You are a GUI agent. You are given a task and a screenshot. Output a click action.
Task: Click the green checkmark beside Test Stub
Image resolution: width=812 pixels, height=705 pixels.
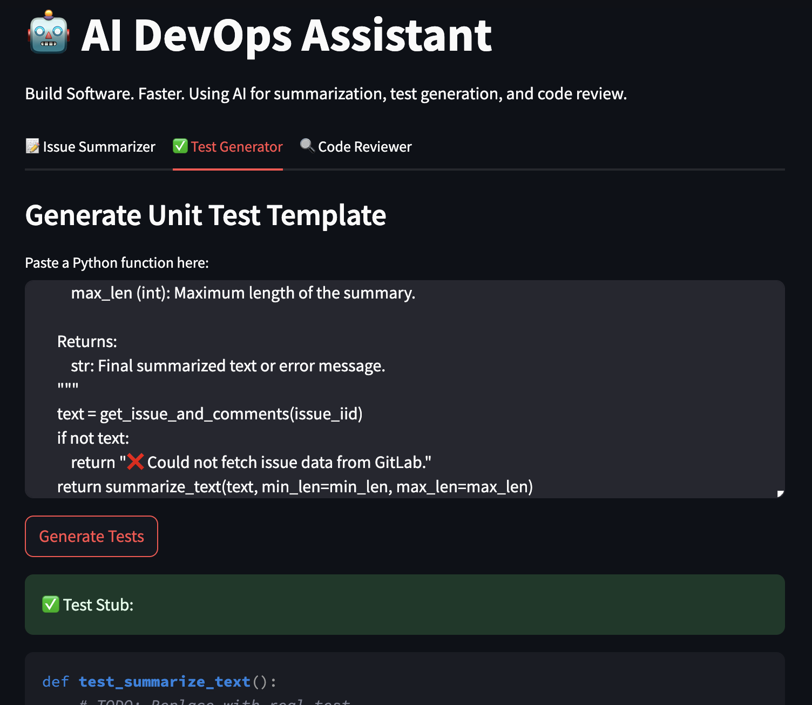pyautogui.click(x=51, y=605)
